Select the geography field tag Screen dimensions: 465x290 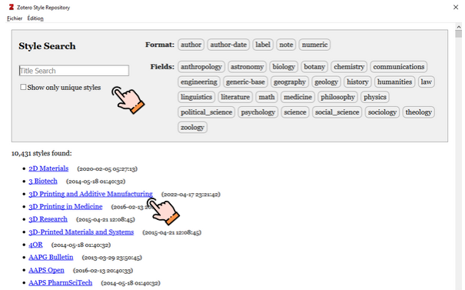pos(290,82)
